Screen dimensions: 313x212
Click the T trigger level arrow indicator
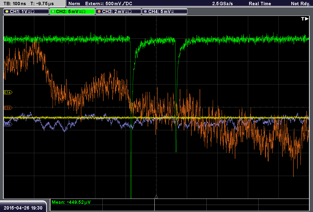pyautogui.click(x=305, y=19)
